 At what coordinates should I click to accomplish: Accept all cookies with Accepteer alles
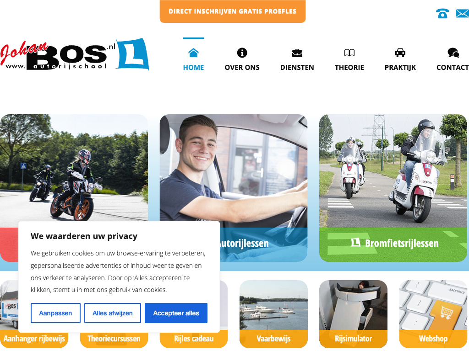[176, 313]
